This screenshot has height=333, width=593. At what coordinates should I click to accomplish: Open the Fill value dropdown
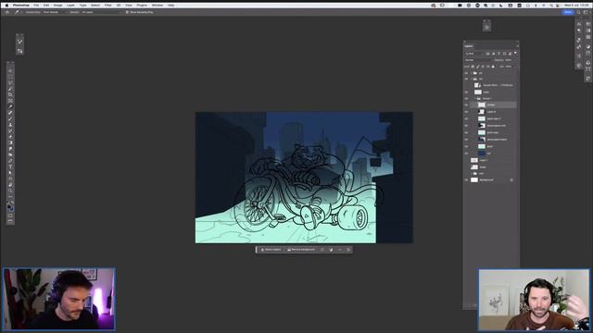[x=510, y=67]
